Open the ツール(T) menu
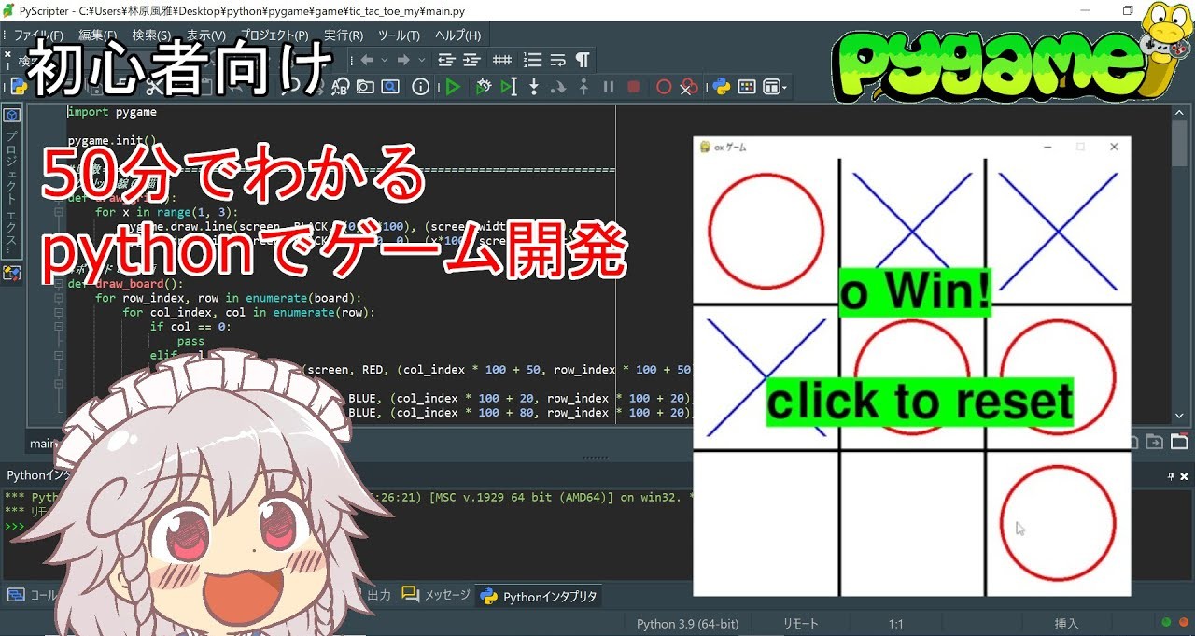The height and width of the screenshot is (636, 1195). (x=399, y=35)
